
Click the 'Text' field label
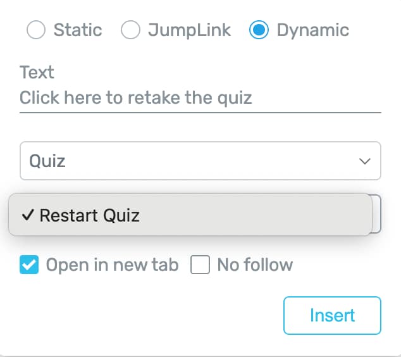point(37,73)
